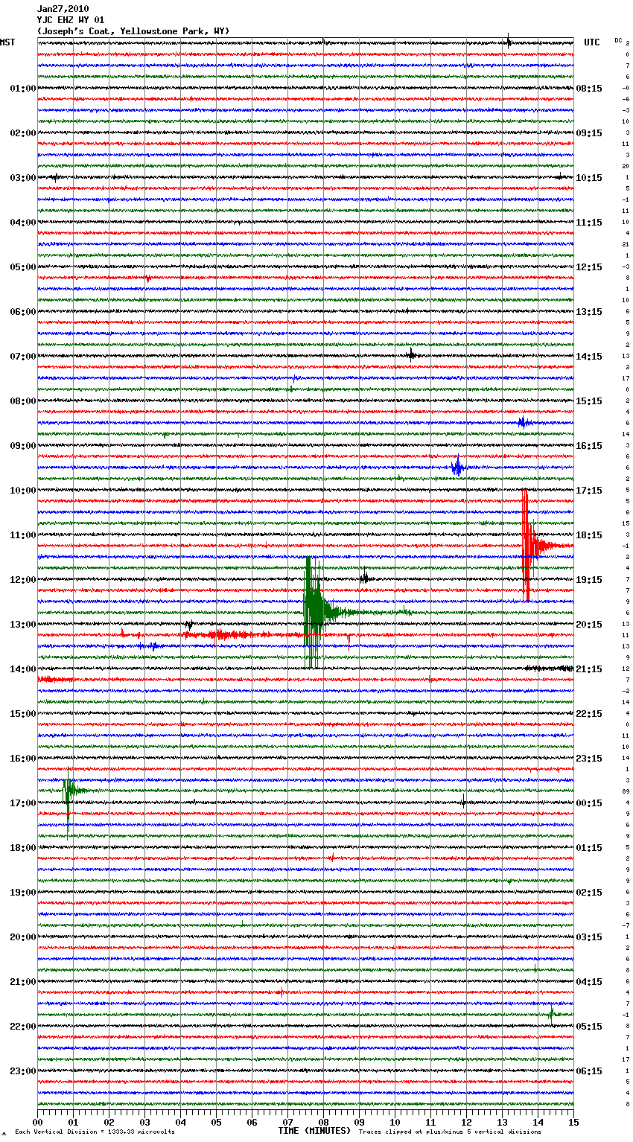The image size is (633, 1142).
Task: Click minute tick label 12 on the bottom axis
Action: (466, 1122)
